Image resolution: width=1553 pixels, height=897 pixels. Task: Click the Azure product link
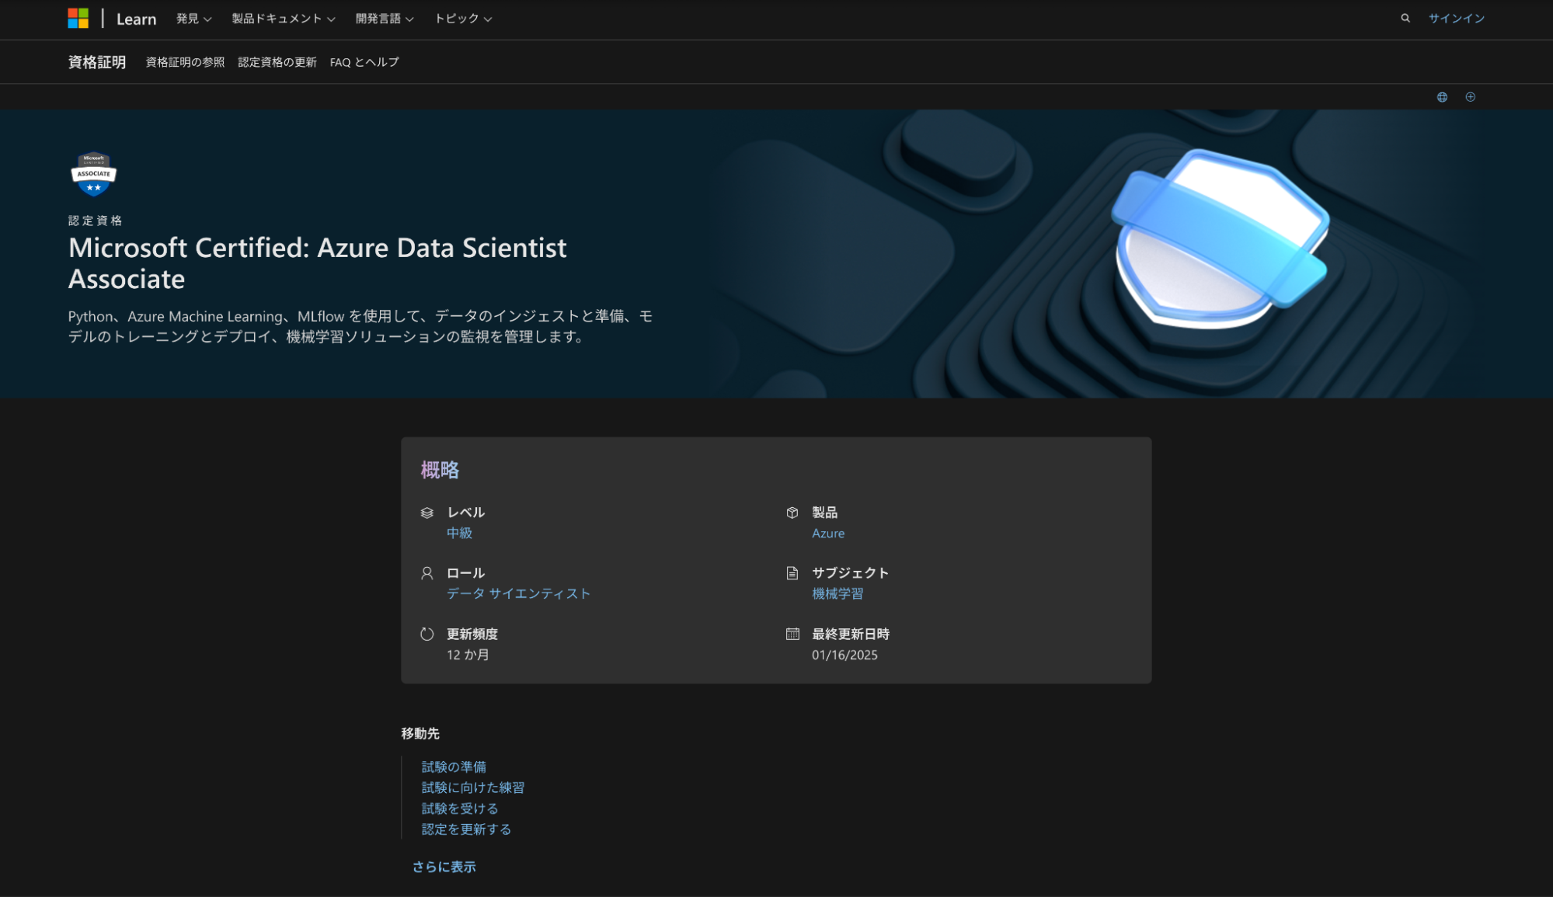tap(827, 533)
